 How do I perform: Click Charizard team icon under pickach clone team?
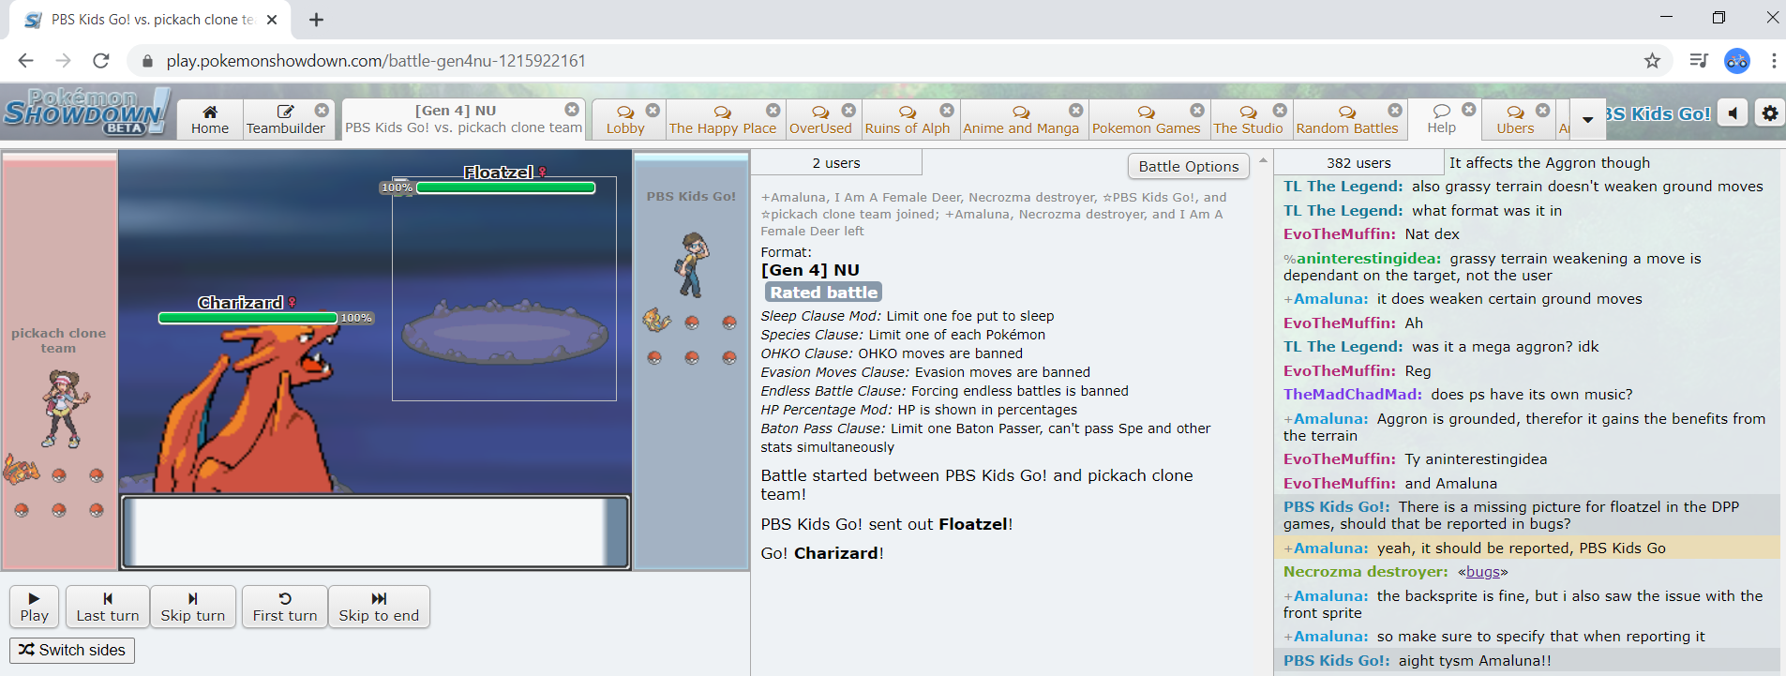pos(21,469)
